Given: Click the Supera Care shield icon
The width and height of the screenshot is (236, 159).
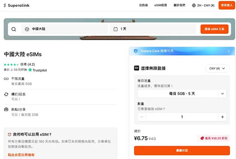Looking at the screenshot, I should [x=136, y=51].
